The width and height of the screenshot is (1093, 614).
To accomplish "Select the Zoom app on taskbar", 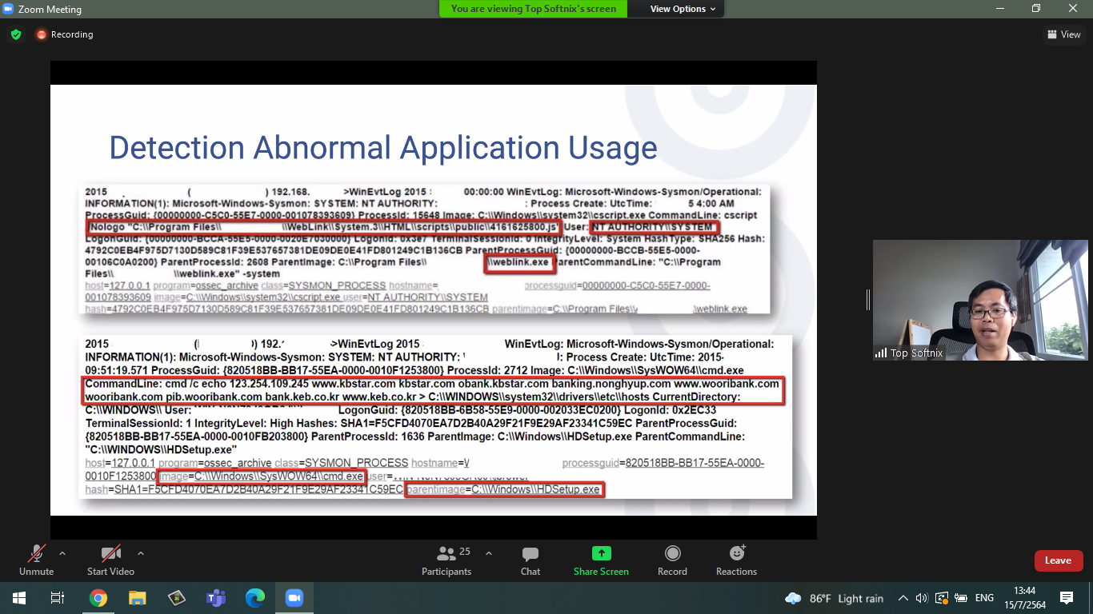I will pyautogui.click(x=294, y=598).
